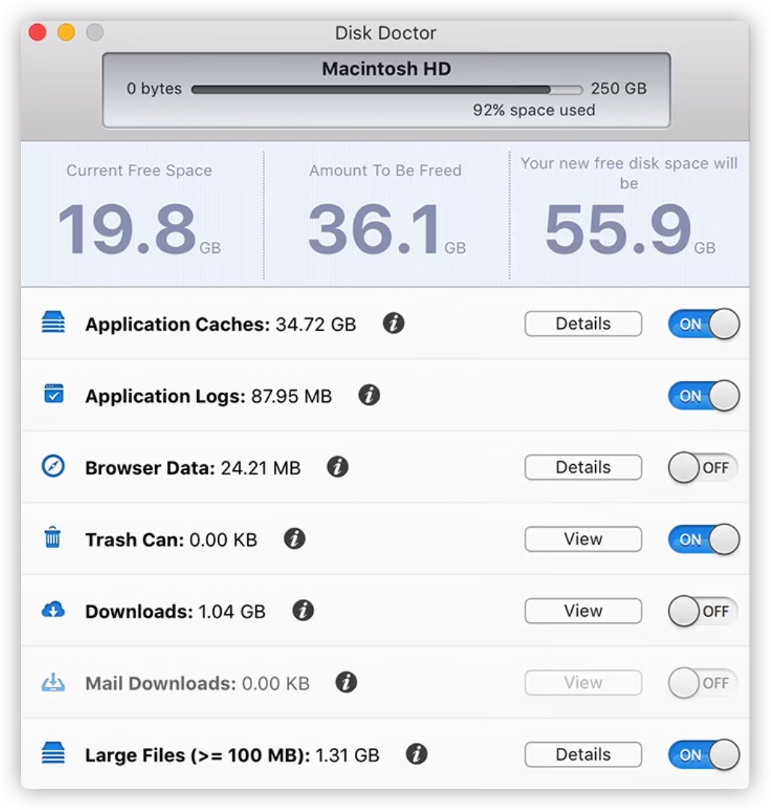Click the View button for Mail Downloads
771x810 pixels.
(583, 683)
